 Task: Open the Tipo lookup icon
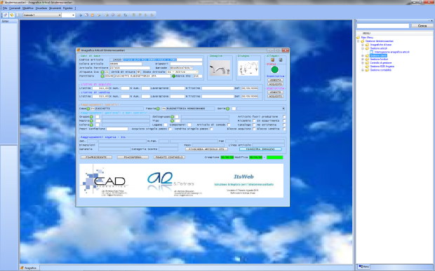[172, 121]
